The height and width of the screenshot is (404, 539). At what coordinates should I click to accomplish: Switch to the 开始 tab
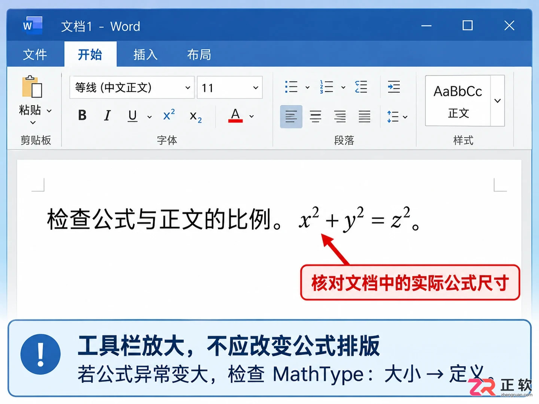tap(90, 55)
